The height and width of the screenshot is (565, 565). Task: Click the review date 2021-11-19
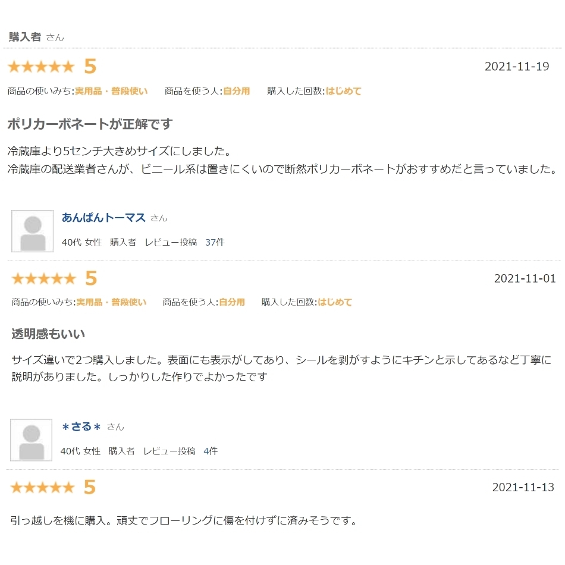click(x=516, y=66)
